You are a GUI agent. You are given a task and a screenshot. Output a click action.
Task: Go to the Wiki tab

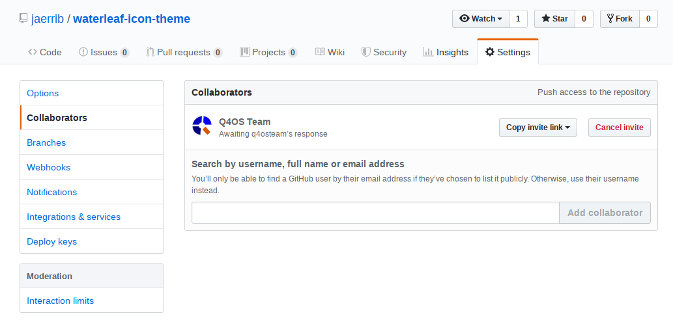330,52
